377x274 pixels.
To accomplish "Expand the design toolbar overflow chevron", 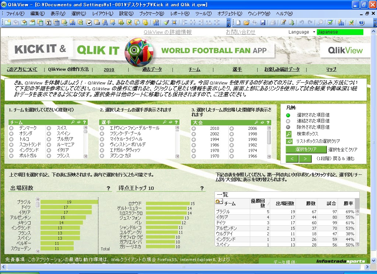I will coord(228,22).
